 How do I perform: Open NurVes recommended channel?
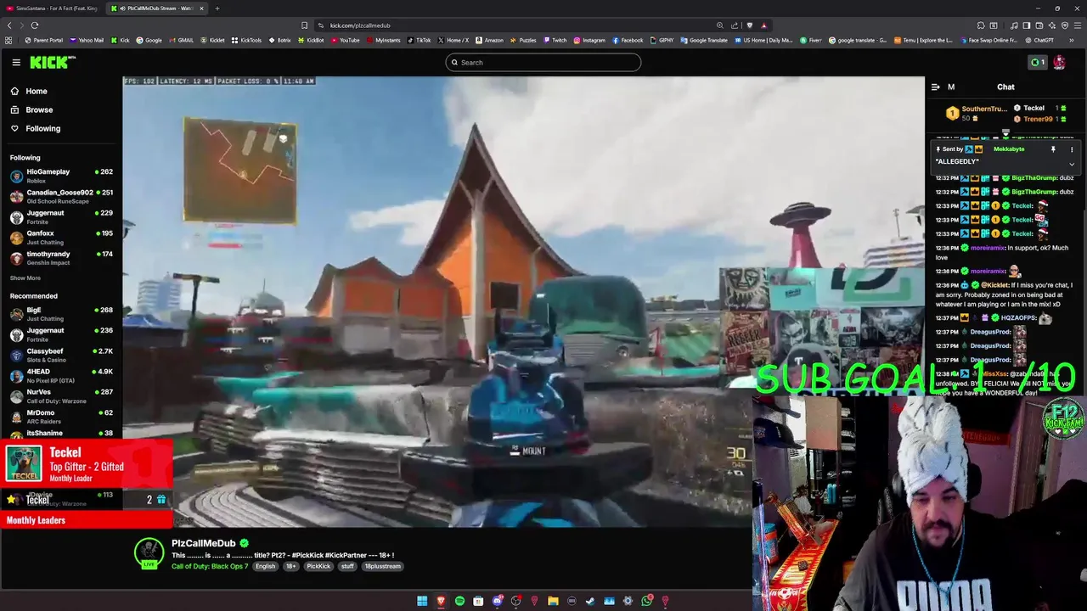(61, 396)
